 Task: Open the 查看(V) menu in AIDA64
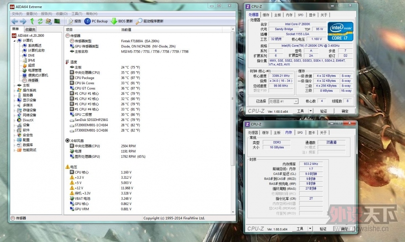coord(32,14)
